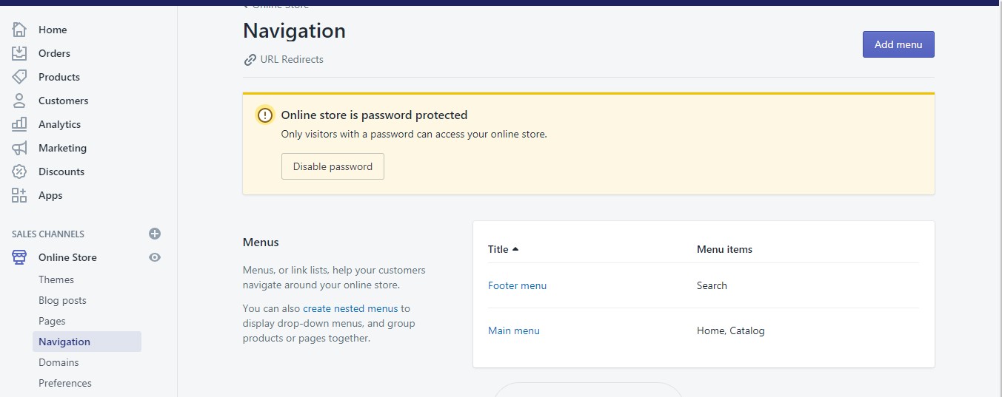The image size is (1002, 397).
Task: Click the Home house icon
Action: (19, 30)
